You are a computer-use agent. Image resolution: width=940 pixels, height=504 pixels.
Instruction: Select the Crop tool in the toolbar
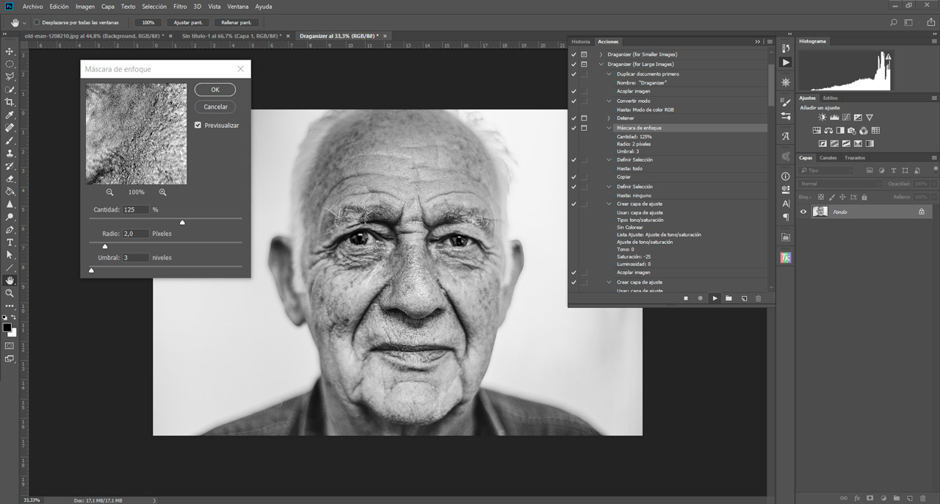pyautogui.click(x=10, y=102)
